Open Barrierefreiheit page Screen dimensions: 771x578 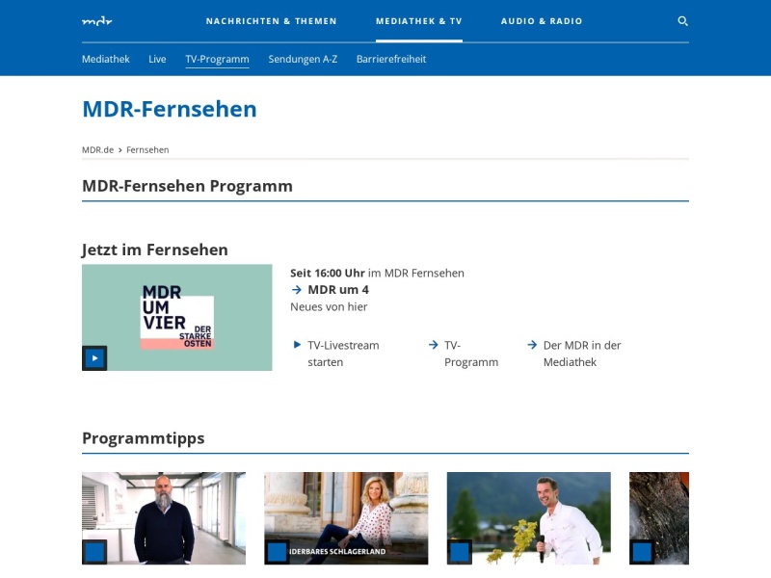click(391, 59)
